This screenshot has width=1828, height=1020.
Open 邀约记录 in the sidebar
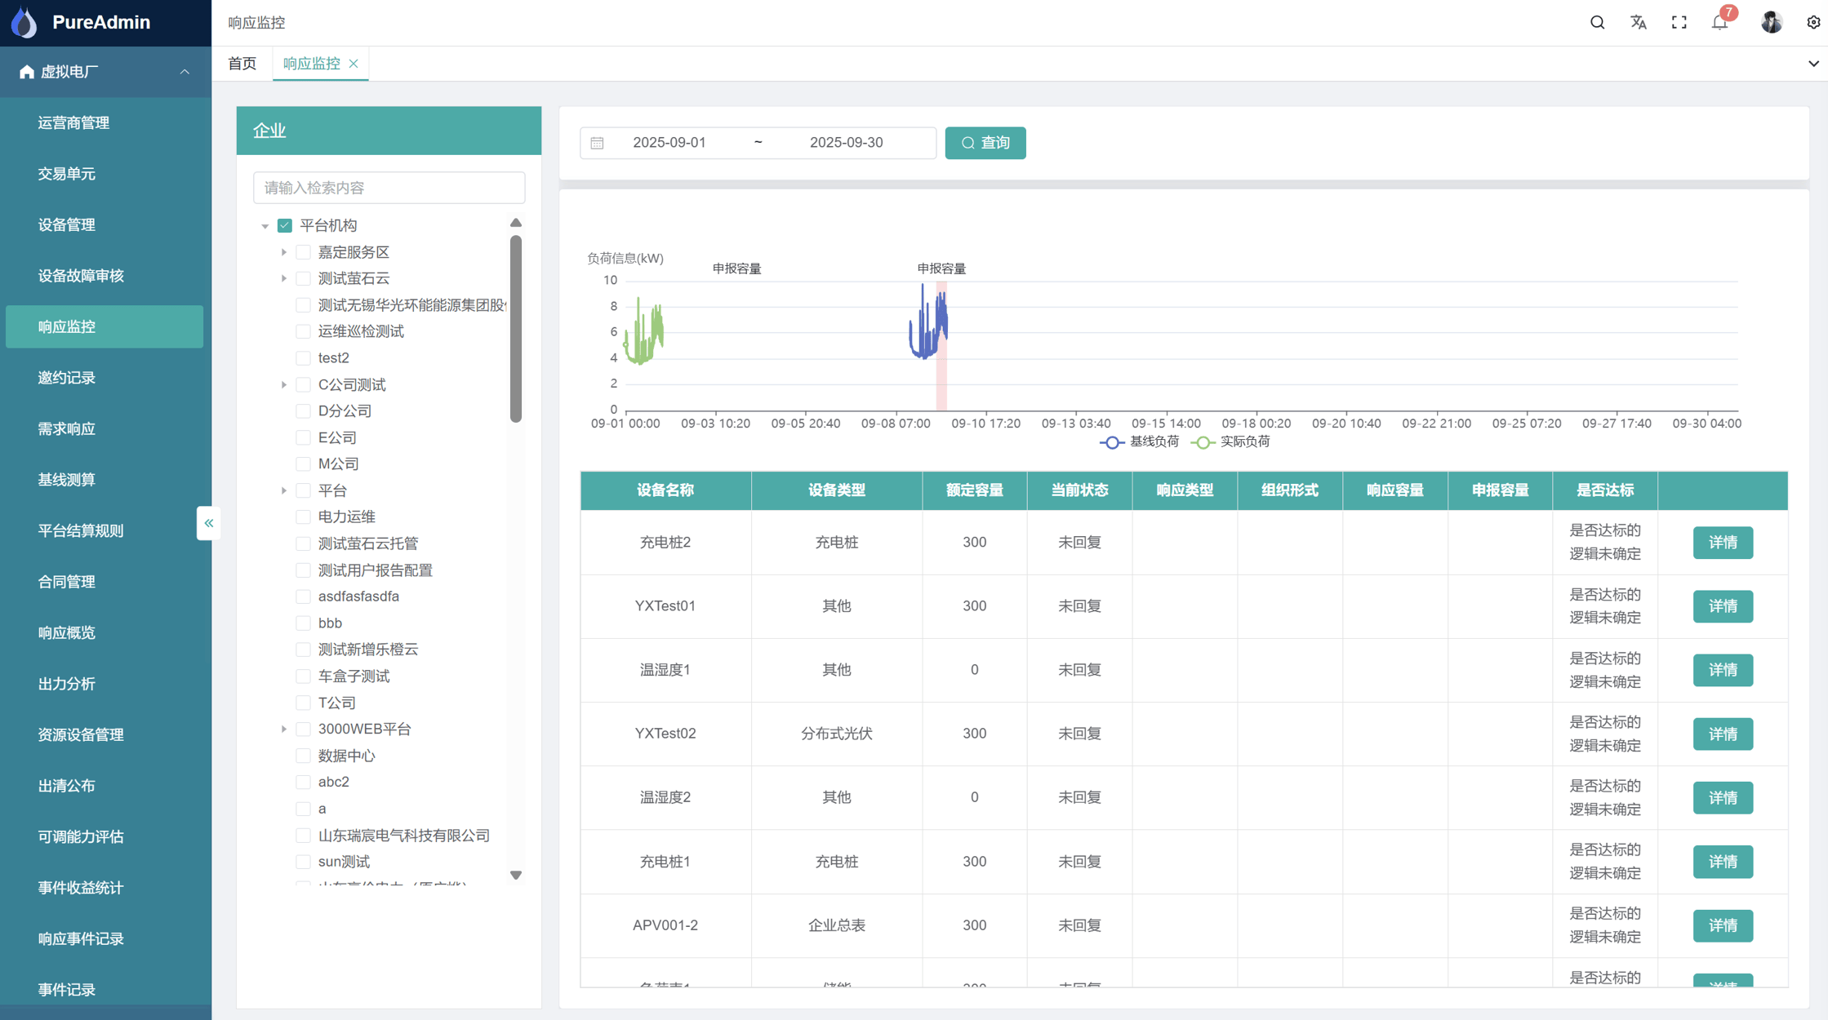pos(67,378)
